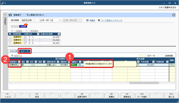Viewport: 179px width, 103px height.
Task: Open the 表示期間 dropdown 指定日以降
Action: click(28, 20)
